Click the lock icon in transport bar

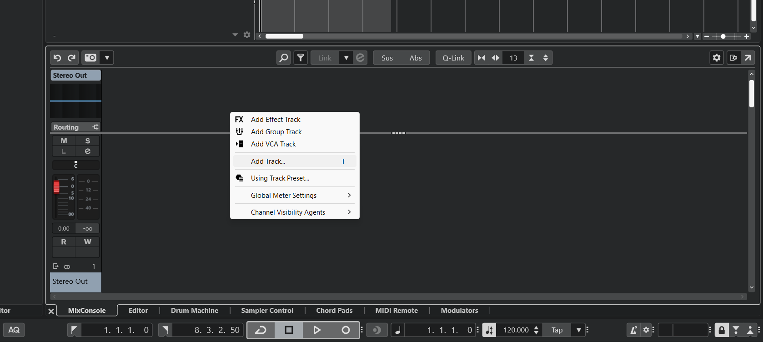tap(722, 330)
